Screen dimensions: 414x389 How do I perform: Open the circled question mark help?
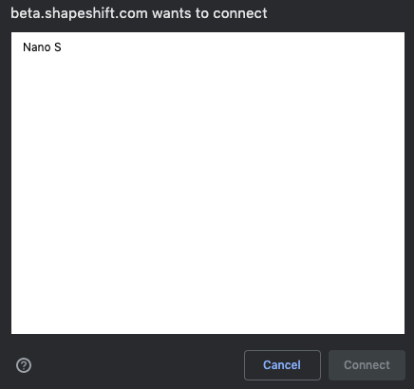coord(24,365)
